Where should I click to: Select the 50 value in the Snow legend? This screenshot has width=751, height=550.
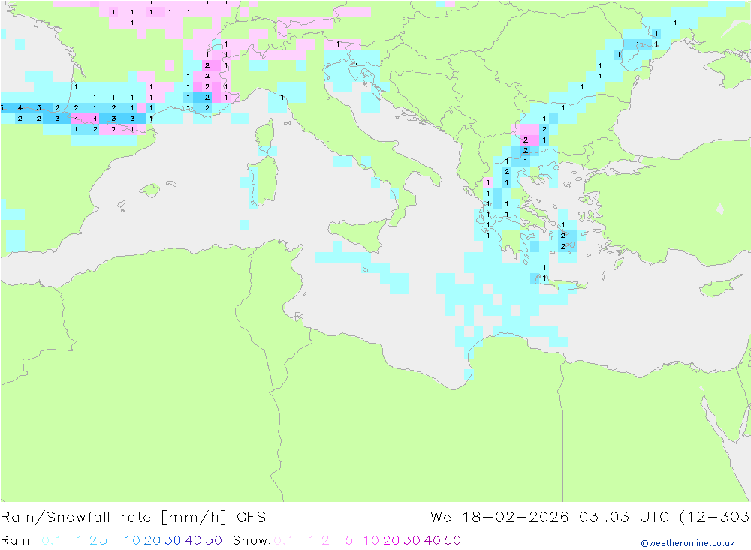tap(453, 540)
